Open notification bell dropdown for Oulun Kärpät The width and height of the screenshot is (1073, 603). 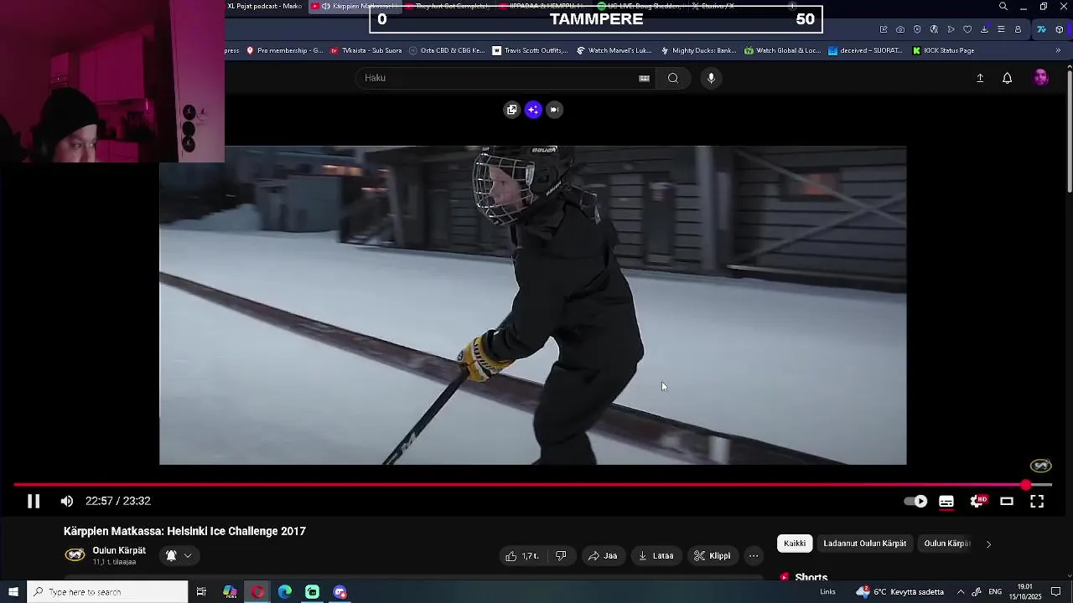pyautogui.click(x=179, y=555)
